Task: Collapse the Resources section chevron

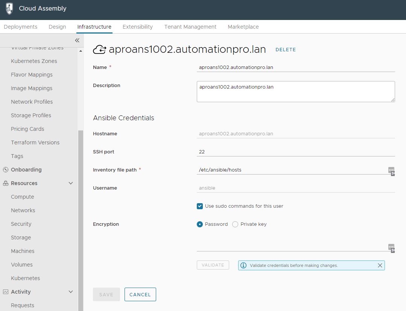Action: click(x=71, y=183)
